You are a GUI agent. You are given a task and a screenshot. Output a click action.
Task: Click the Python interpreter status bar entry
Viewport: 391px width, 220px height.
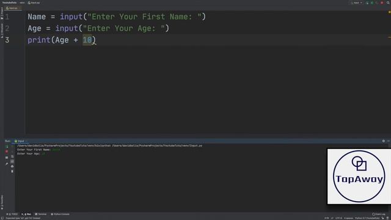(367, 218)
